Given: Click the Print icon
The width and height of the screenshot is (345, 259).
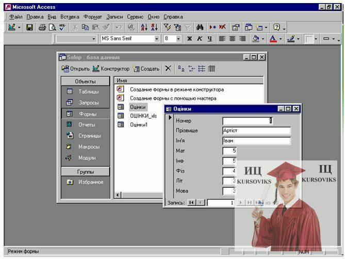Looking at the screenshot, I should 42,27.
